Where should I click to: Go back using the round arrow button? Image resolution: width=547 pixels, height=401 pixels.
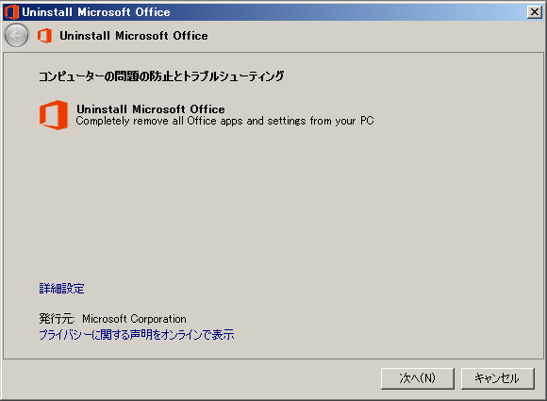(x=16, y=35)
